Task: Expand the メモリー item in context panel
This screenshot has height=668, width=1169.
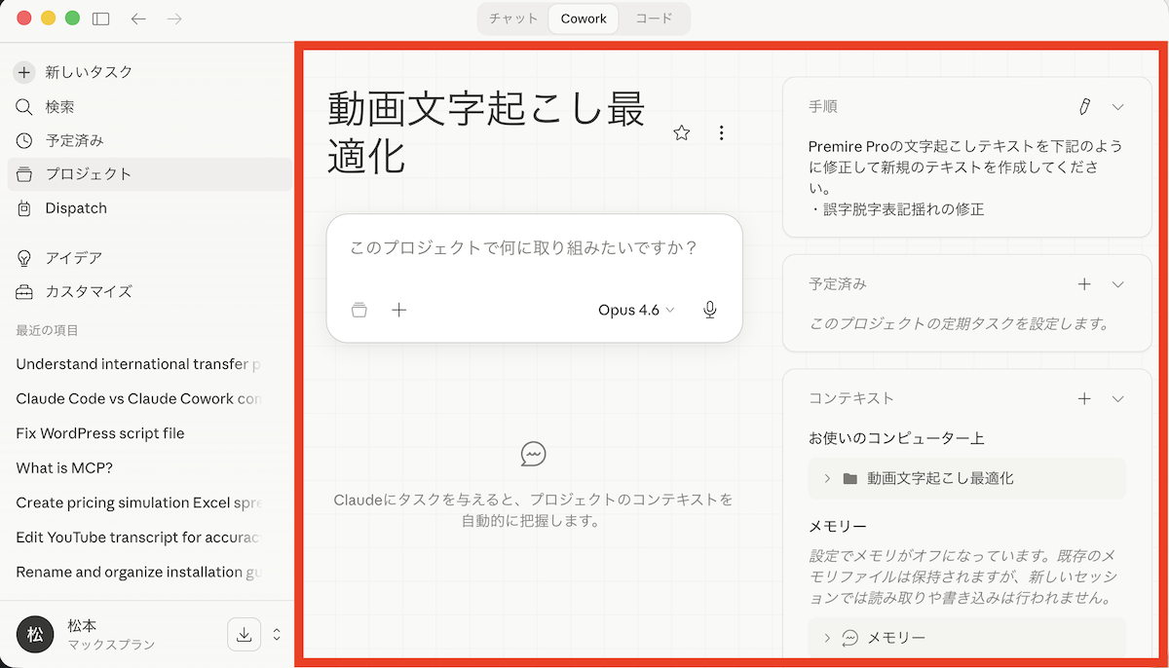Action: [x=827, y=638]
